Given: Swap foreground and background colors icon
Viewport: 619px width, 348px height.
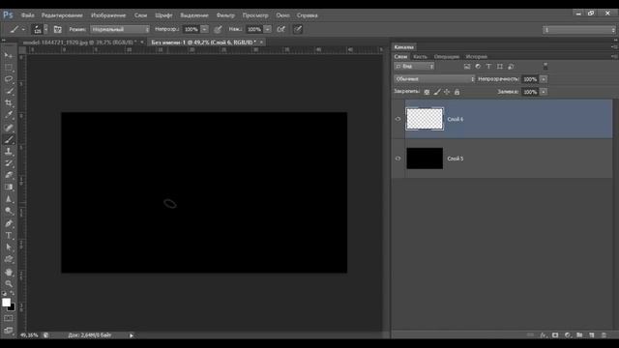Looking at the screenshot, I should pyautogui.click(x=13, y=293).
